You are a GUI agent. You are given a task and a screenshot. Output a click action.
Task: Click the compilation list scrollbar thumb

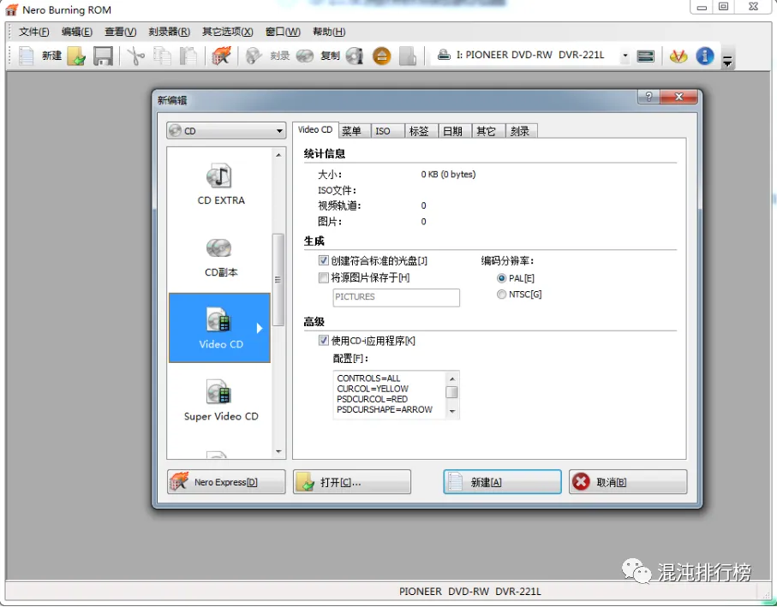click(x=278, y=280)
